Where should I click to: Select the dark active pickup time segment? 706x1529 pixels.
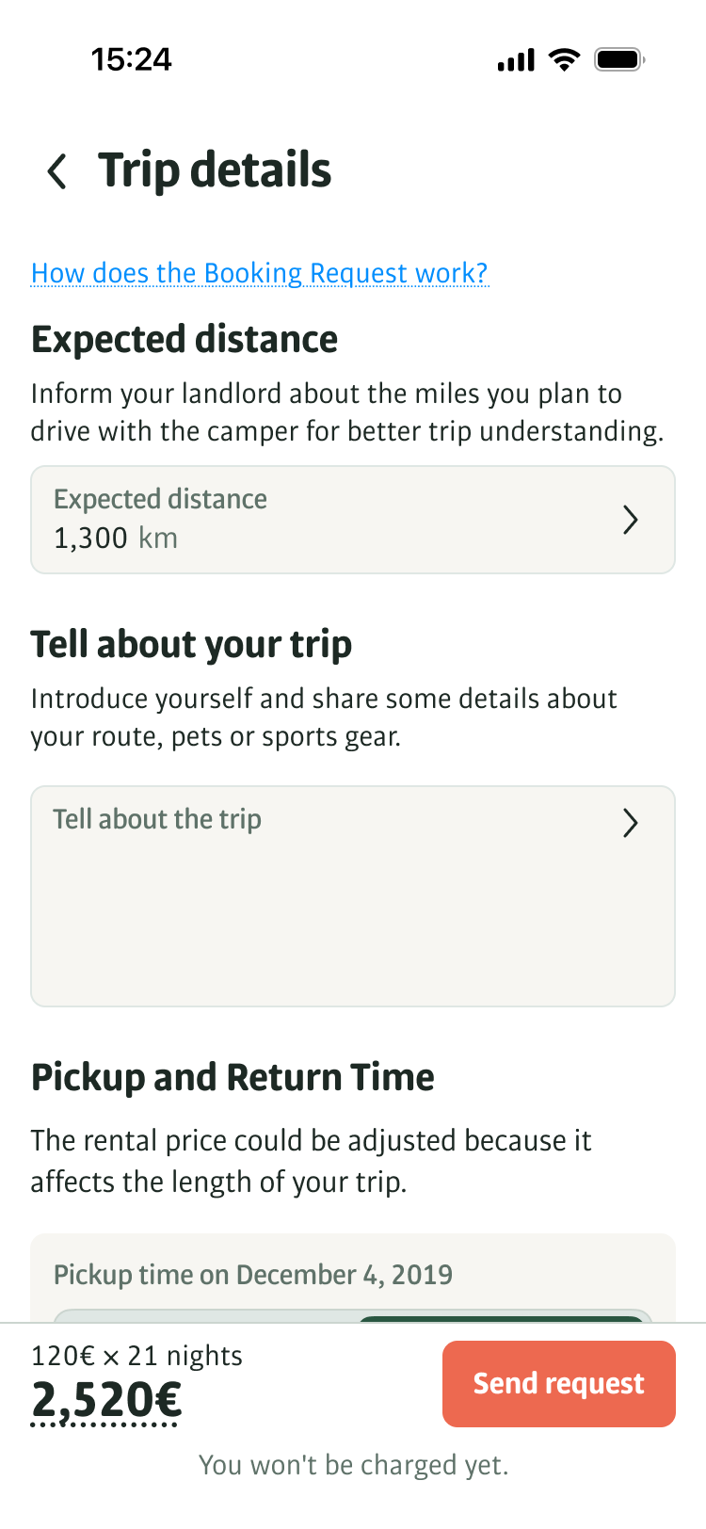tap(501, 1318)
